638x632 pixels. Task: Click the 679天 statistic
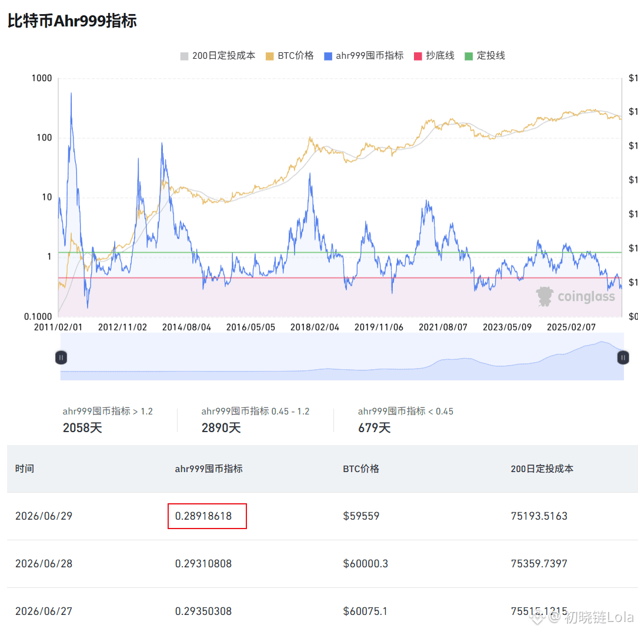click(x=375, y=428)
